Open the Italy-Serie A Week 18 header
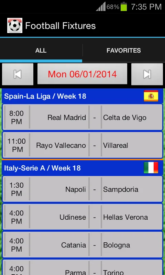The width and height of the screenshot is (165, 275). pos(82,168)
